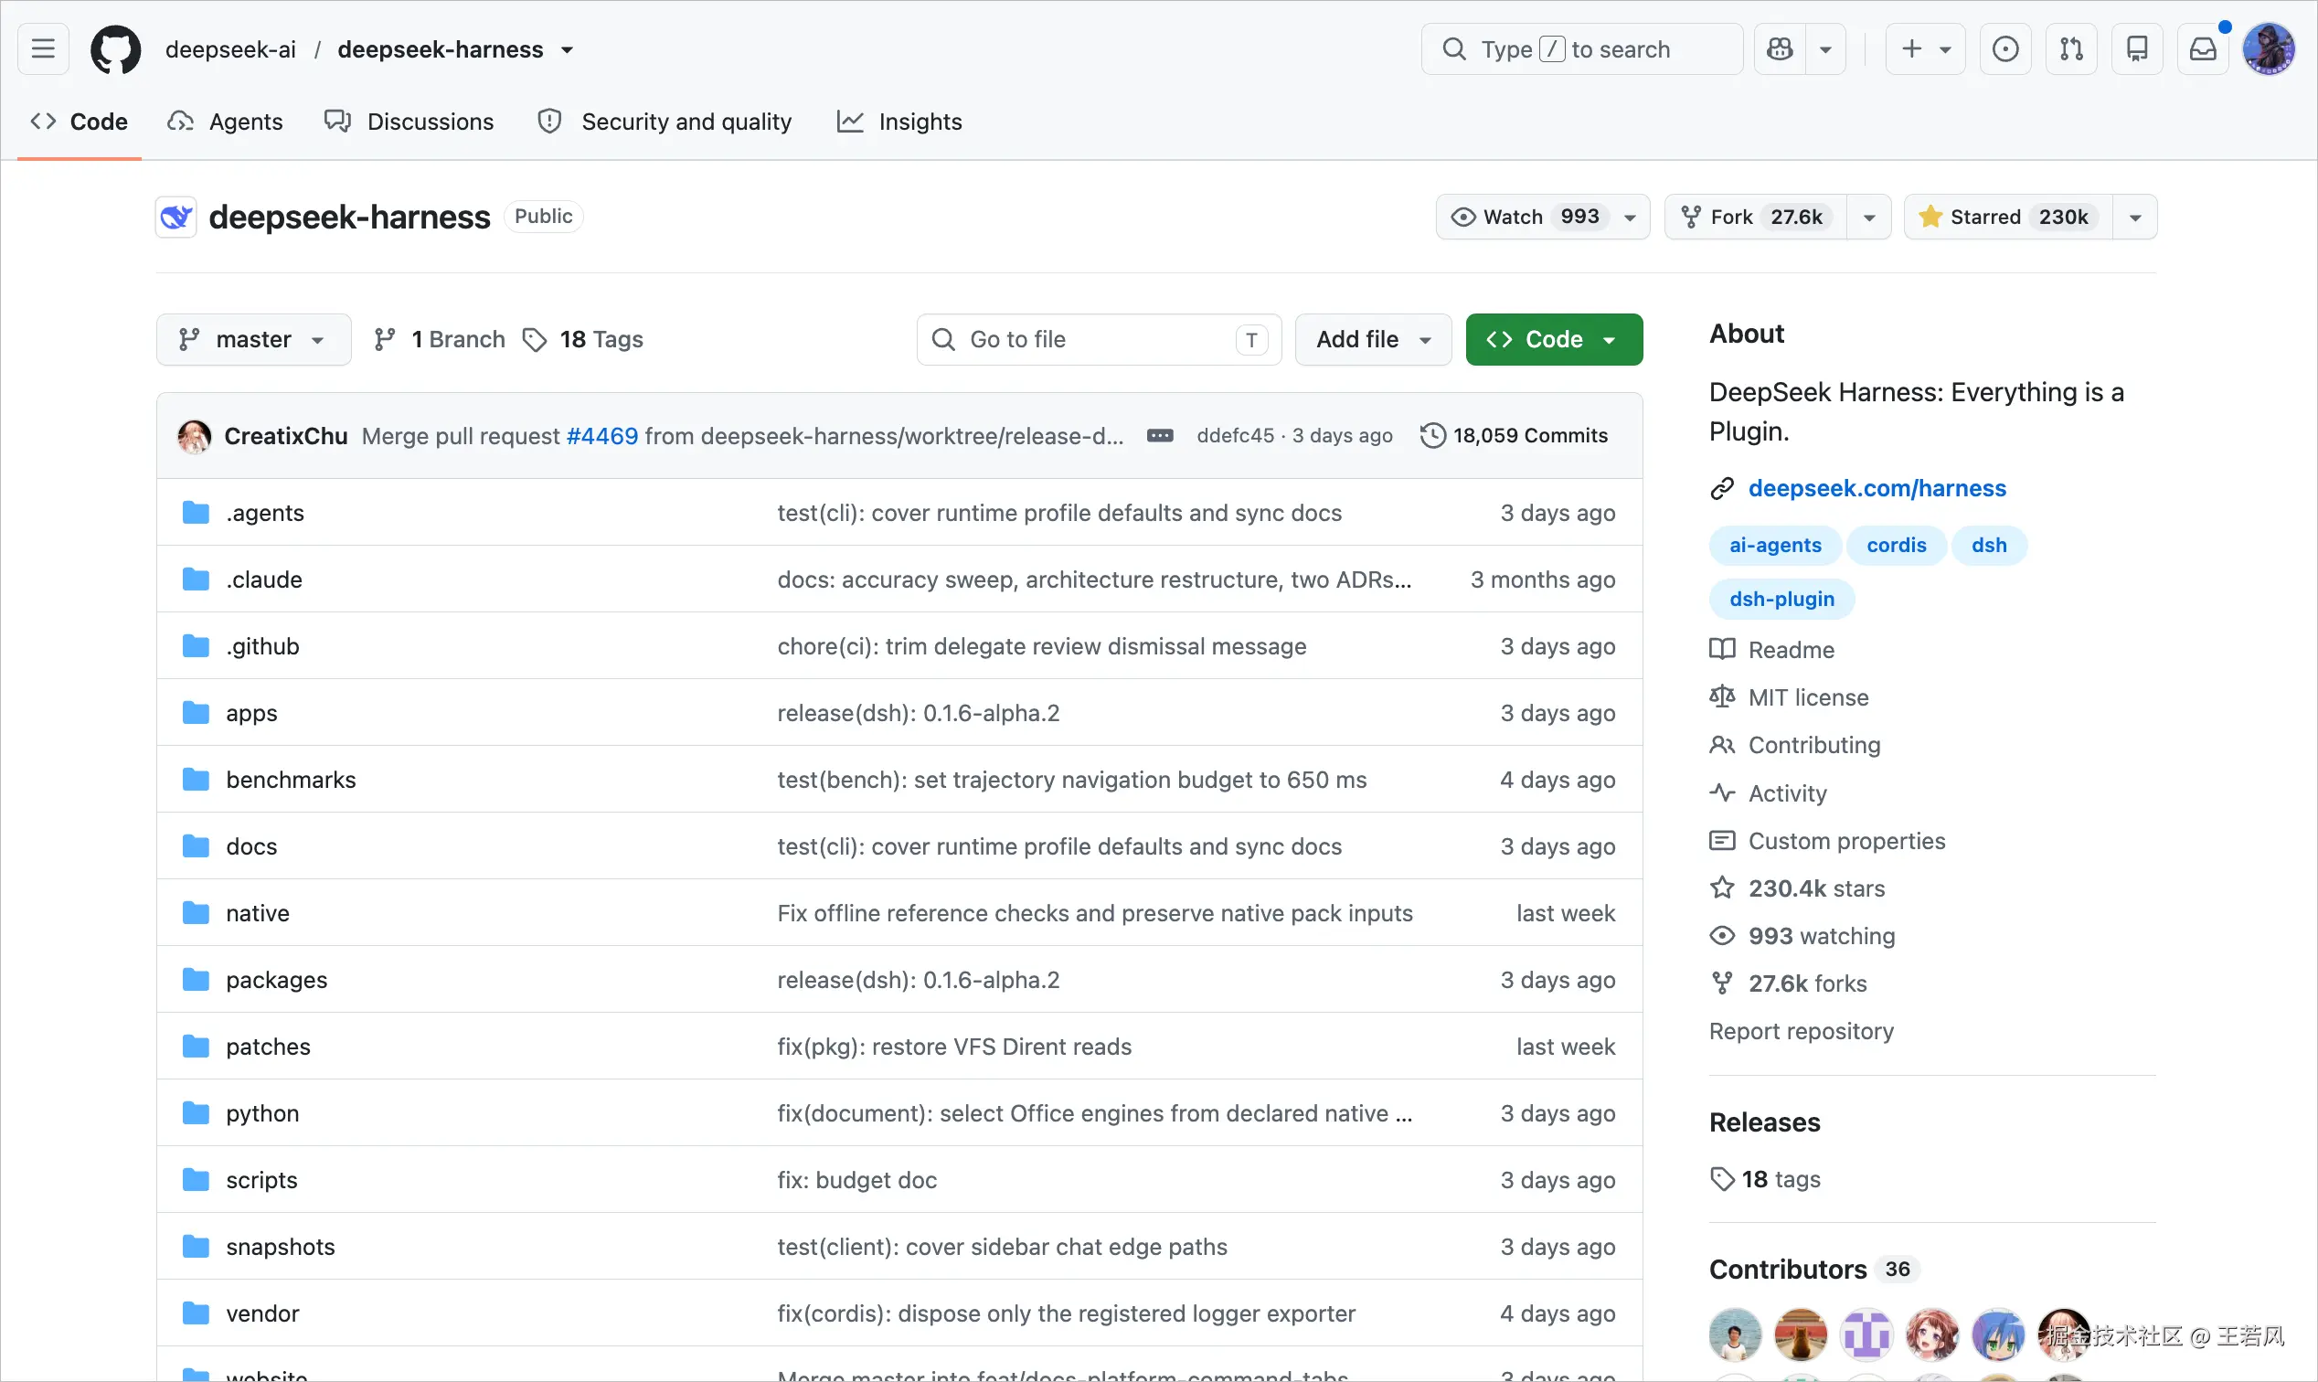Open the Fork options dropdown arrow

1869,218
